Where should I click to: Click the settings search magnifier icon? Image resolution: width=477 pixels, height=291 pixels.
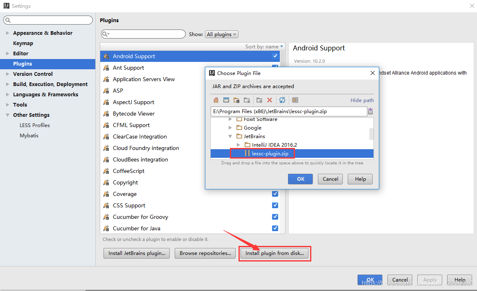(x=8, y=20)
